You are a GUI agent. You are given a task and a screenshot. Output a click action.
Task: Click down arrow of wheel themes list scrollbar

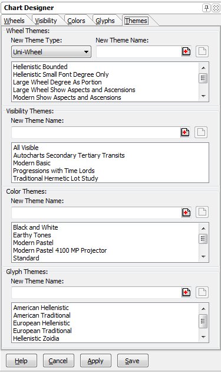[x=203, y=96]
